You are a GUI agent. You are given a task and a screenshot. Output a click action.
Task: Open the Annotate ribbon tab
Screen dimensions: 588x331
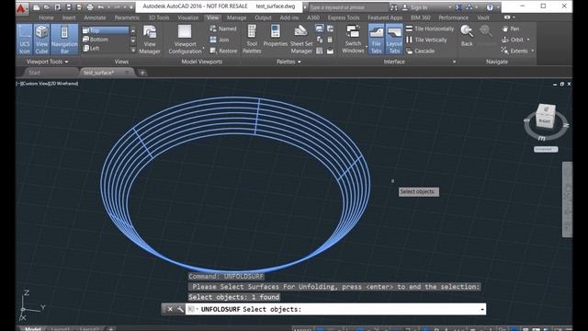point(95,17)
